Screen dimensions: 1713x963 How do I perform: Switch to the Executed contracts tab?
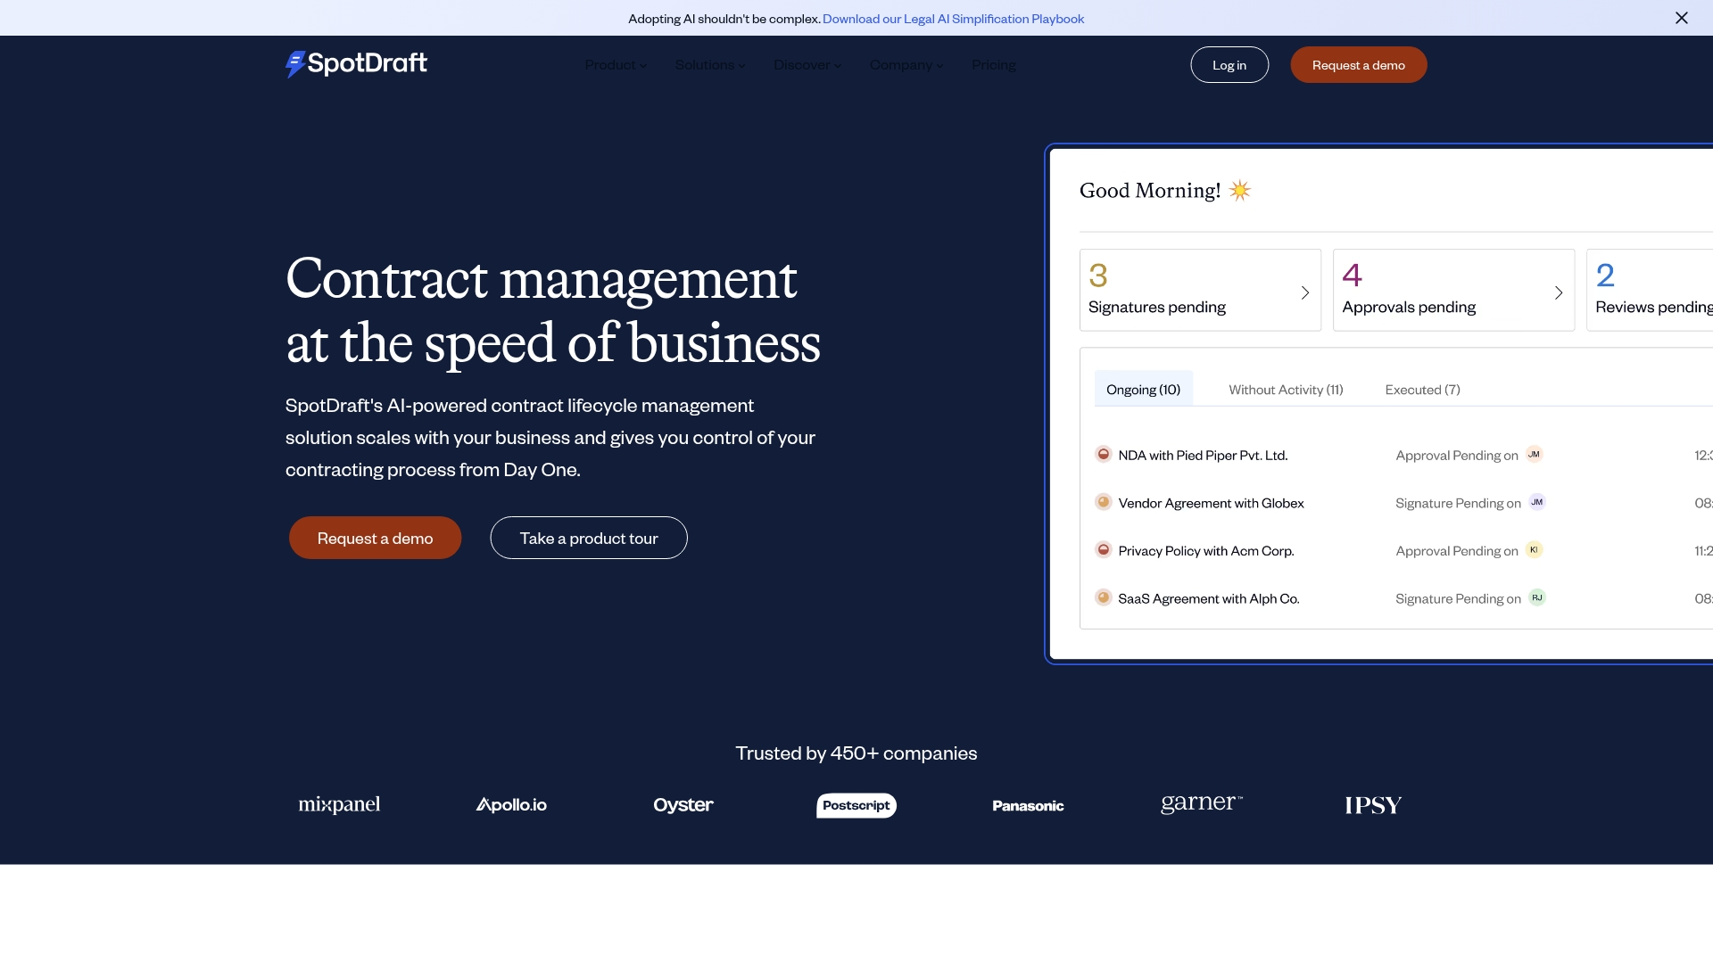1422,389
